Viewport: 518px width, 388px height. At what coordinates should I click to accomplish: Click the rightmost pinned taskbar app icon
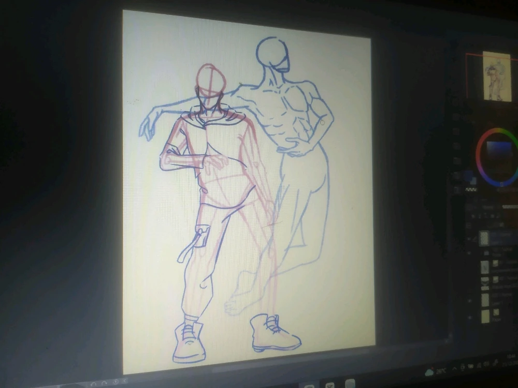click(x=350, y=384)
